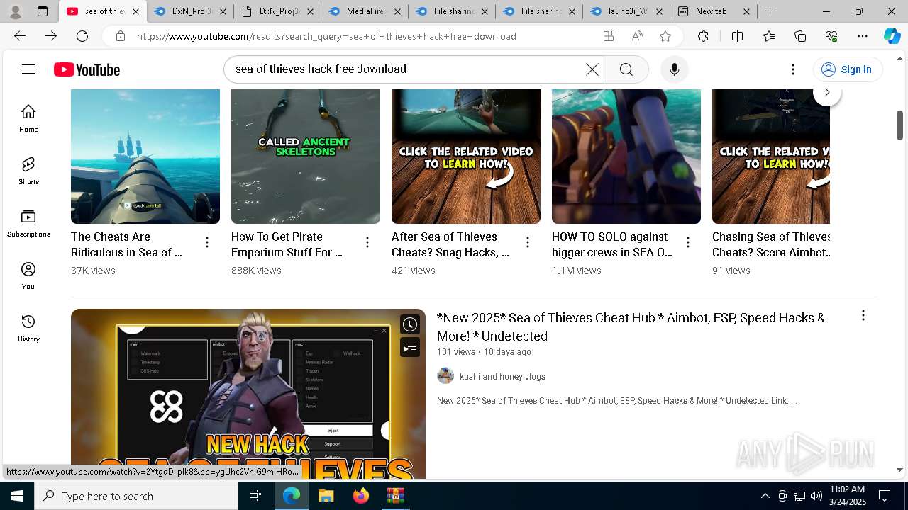This screenshot has width=908, height=510.
Task: Open the system volume control
Action: pos(816,496)
